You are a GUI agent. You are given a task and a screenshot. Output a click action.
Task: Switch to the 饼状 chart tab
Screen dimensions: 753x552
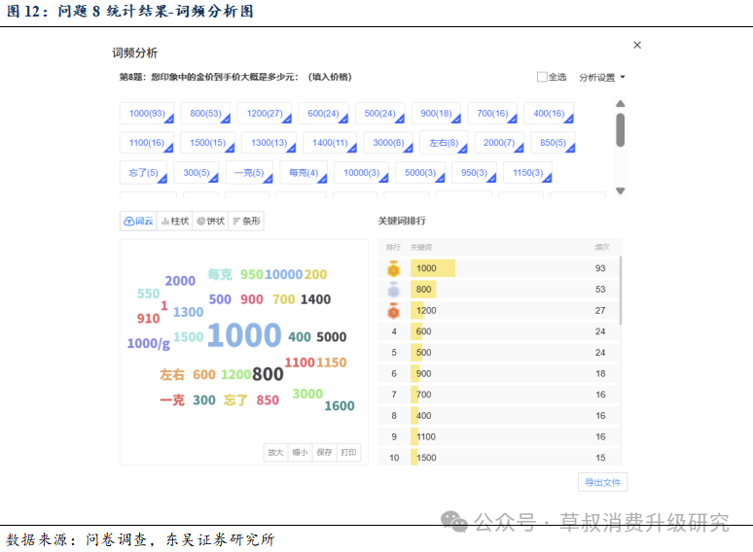point(211,221)
